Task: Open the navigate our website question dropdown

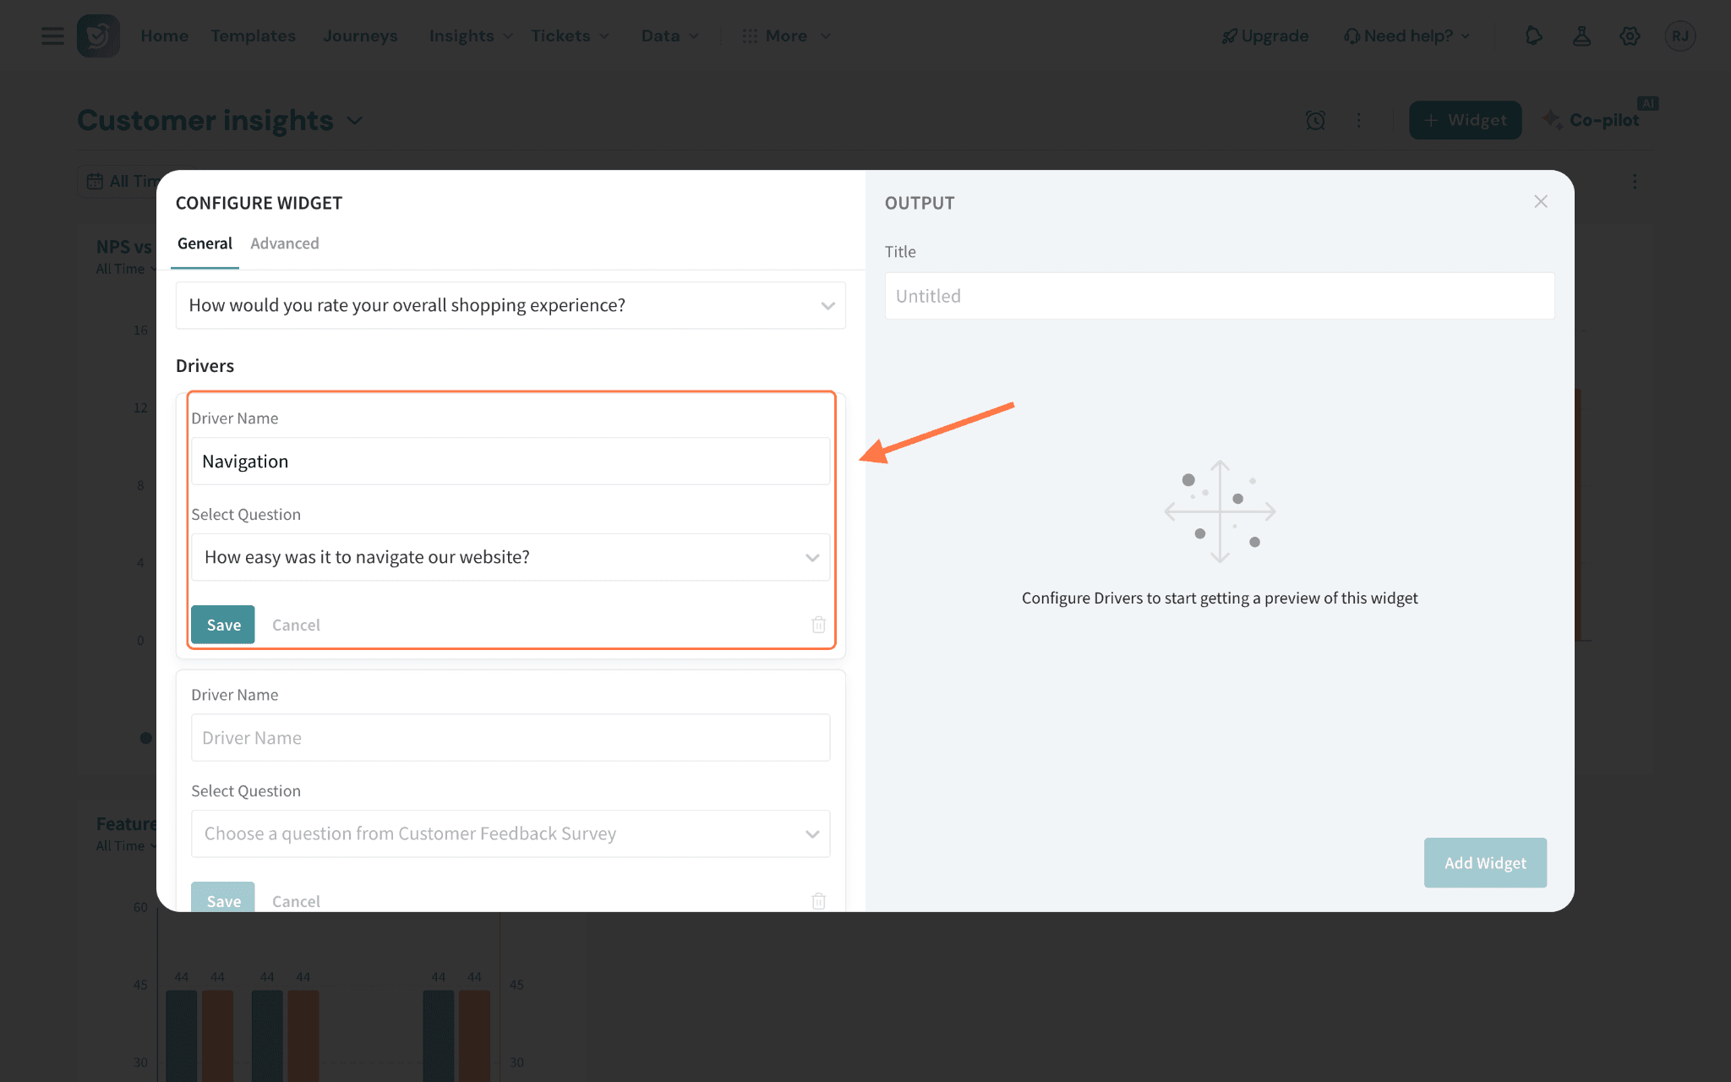Action: [x=511, y=557]
